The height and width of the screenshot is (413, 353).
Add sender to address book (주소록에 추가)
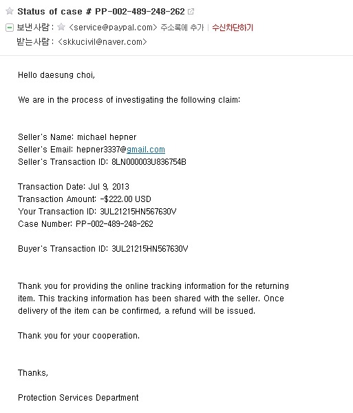point(182,28)
